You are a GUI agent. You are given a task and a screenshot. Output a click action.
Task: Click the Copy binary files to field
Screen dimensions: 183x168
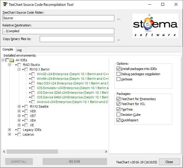click(x=77, y=39)
